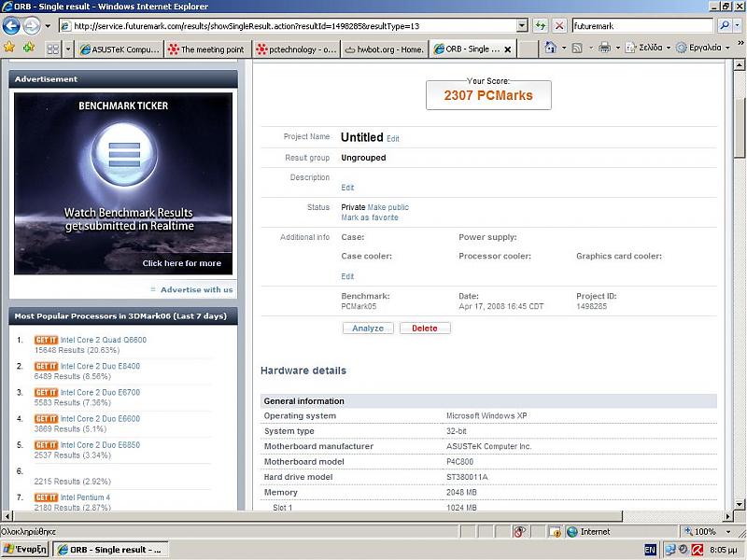
Task: Open the Έναρξη Start button
Action: [x=25, y=549]
